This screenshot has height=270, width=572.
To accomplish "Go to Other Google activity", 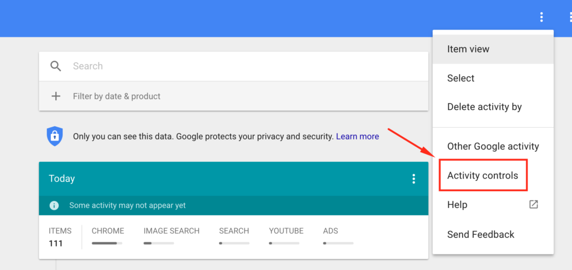I will (x=493, y=146).
